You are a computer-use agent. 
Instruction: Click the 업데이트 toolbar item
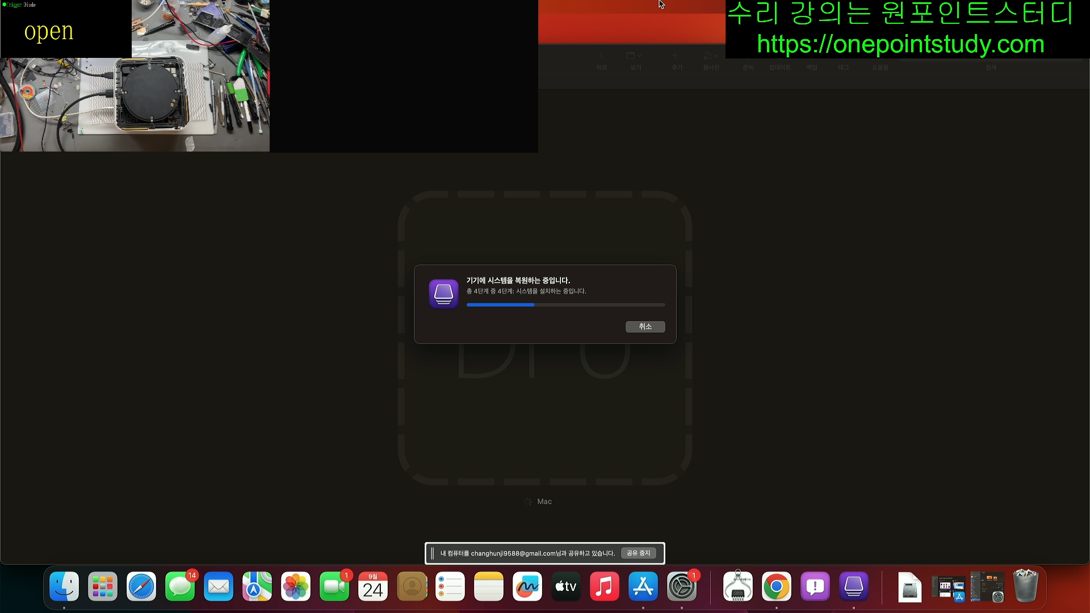pyautogui.click(x=779, y=67)
